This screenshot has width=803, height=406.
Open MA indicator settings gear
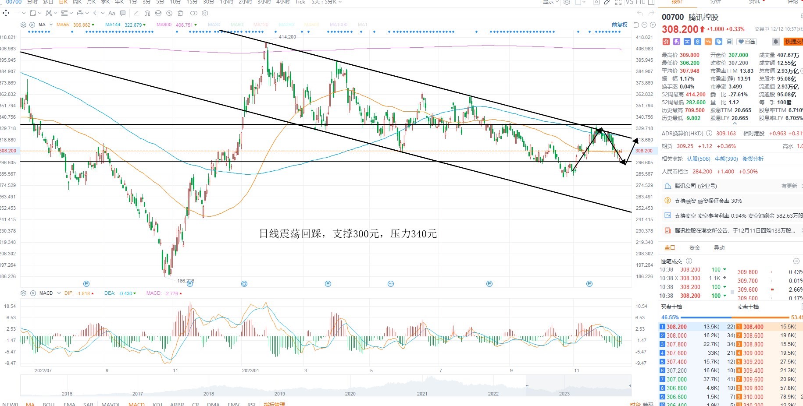tap(23, 25)
